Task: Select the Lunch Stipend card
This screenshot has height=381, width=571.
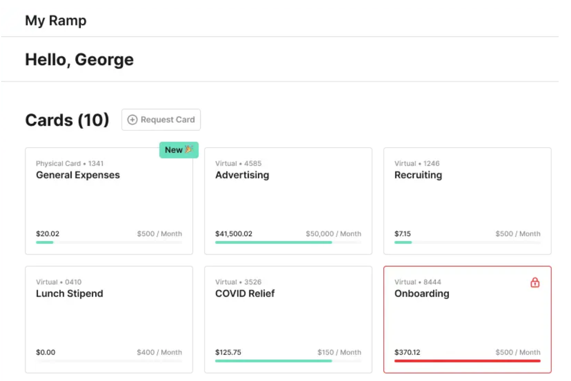Action: [x=109, y=320]
